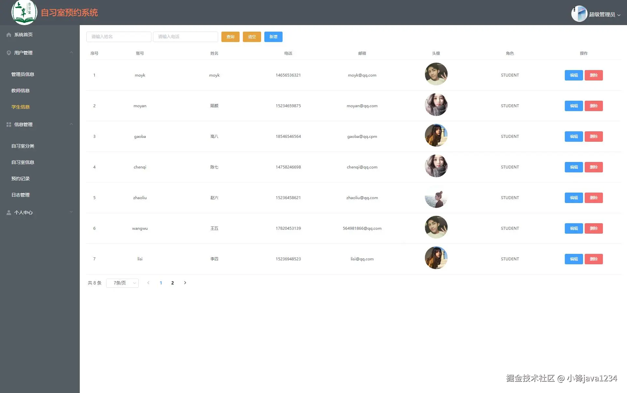Click the 查询 search button
This screenshot has width=627, height=393.
click(230, 37)
